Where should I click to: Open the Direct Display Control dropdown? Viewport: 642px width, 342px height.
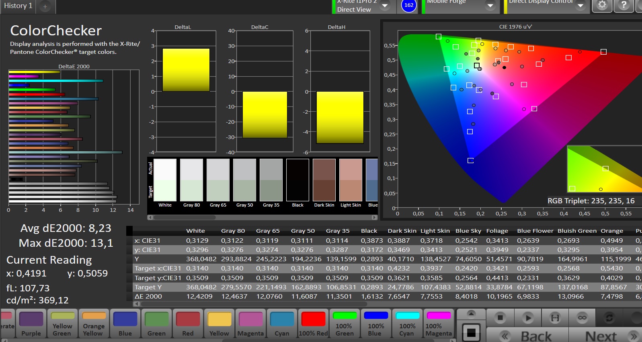pyautogui.click(x=580, y=6)
